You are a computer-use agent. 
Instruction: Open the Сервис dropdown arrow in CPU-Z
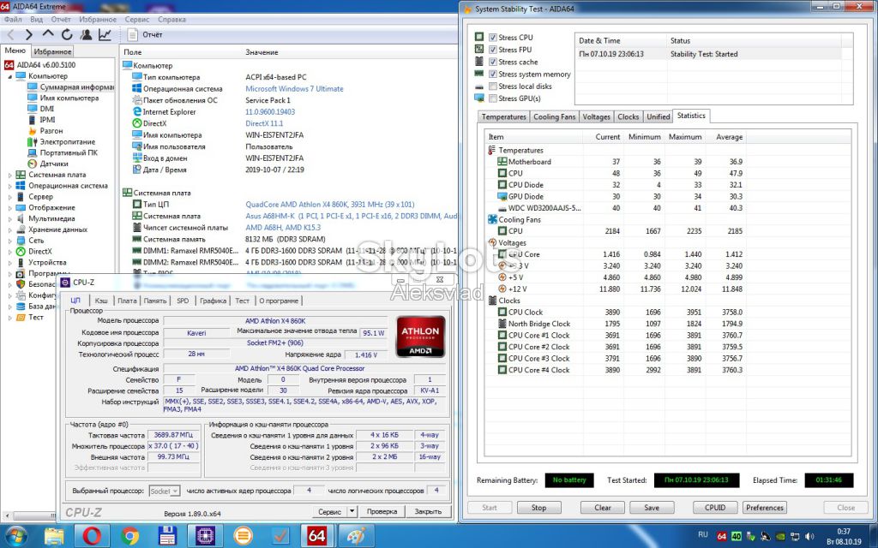pos(352,512)
